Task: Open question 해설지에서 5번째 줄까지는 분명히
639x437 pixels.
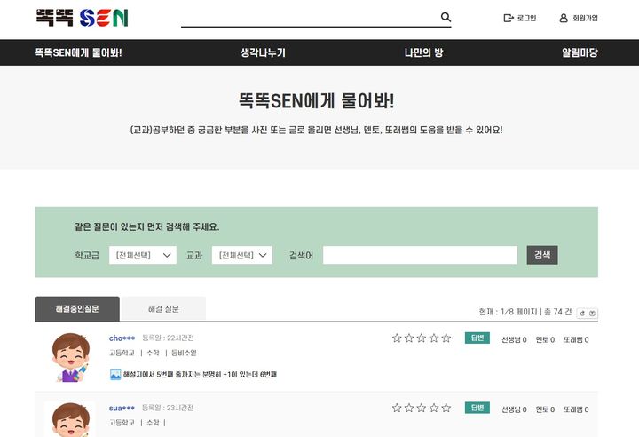Action: tap(200, 374)
